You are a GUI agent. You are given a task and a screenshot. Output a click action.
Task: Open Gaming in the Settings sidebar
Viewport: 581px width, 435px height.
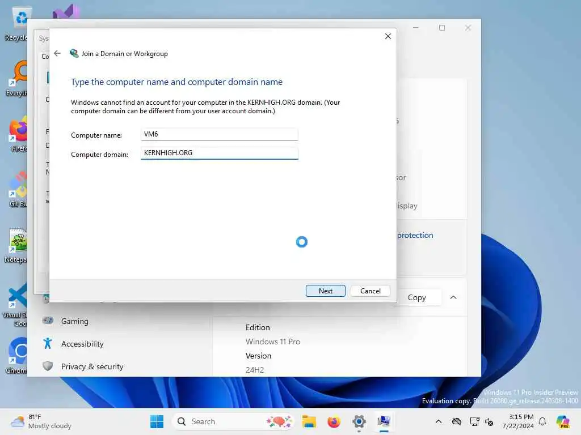pos(74,321)
